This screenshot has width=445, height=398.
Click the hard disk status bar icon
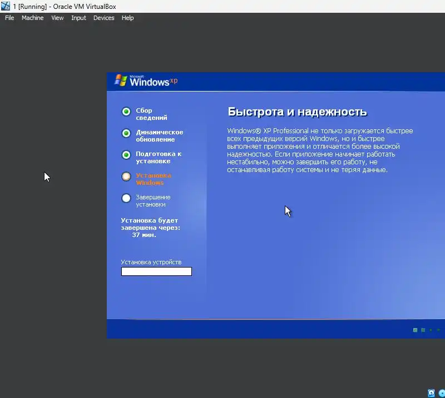(x=431, y=393)
